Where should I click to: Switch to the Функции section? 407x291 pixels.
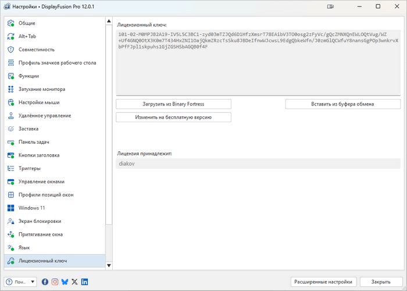(28, 76)
